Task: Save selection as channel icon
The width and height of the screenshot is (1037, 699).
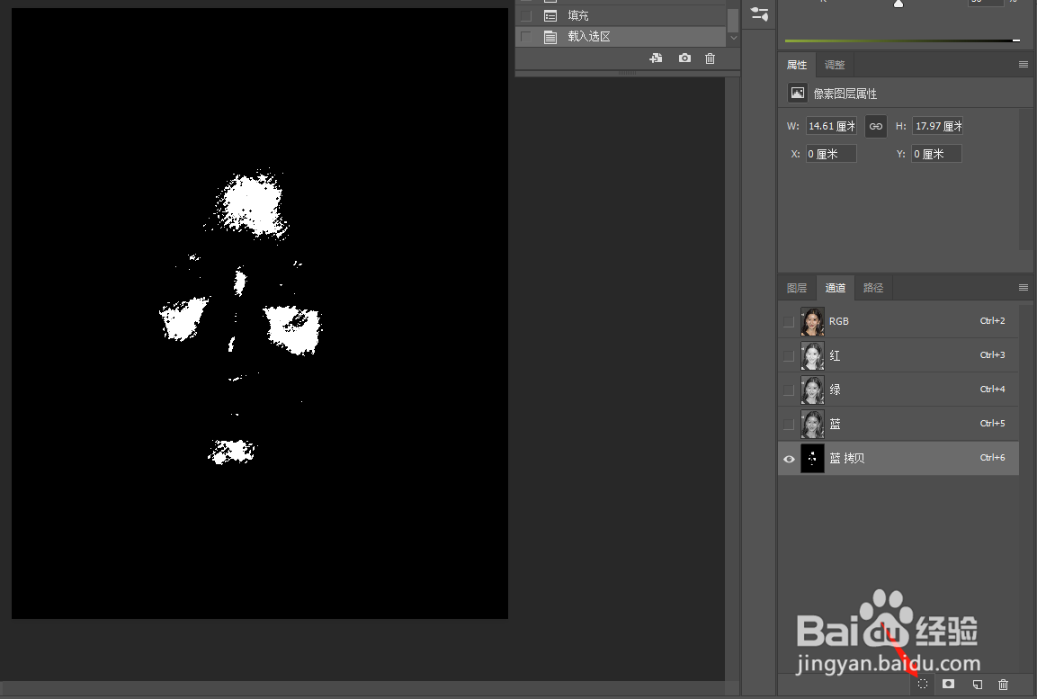Action: click(x=948, y=684)
